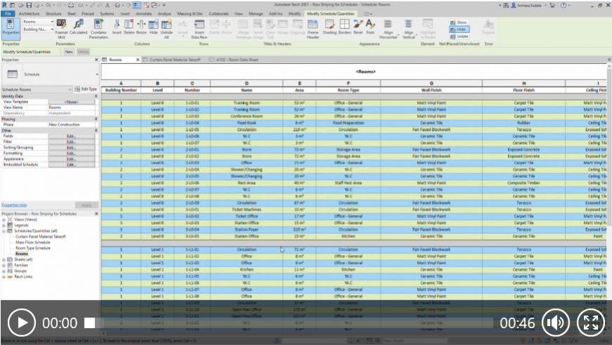Open the File menu tab
The height and width of the screenshot is (345, 612).
[x=8, y=13]
